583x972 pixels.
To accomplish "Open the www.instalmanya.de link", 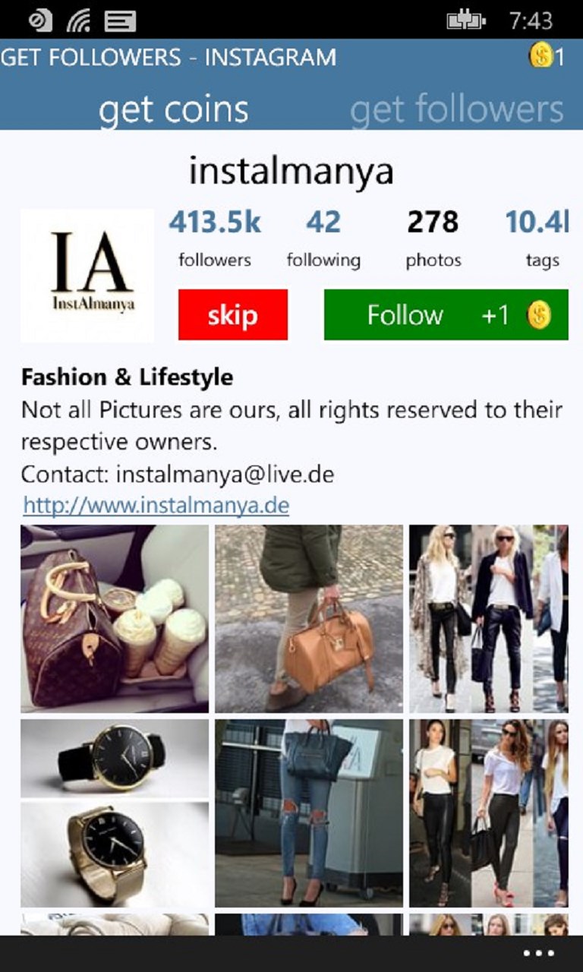I will 156,506.
